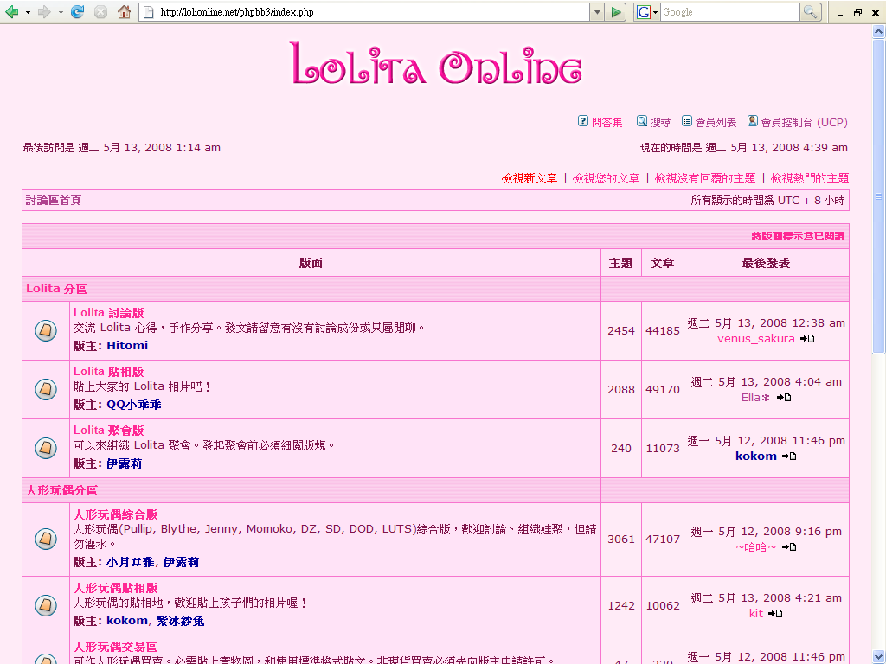
Task: Mark forums read via 將版面標示為已閱讀
Action: (798, 236)
